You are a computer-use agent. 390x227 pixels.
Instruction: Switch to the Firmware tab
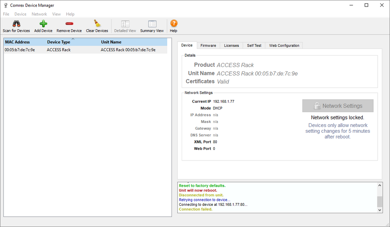[208, 46]
